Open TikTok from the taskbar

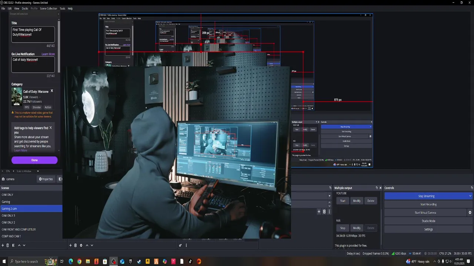click(190, 262)
